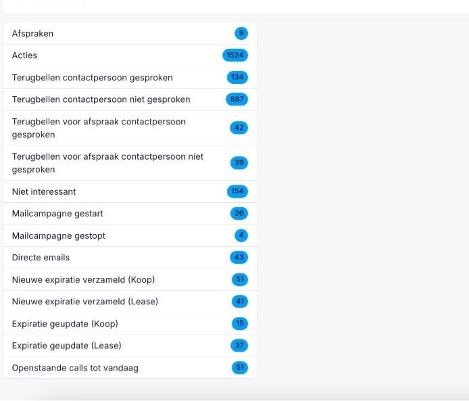
Task: Click Terugbellen contactpersoon niet gesproken
Action: tap(101, 99)
